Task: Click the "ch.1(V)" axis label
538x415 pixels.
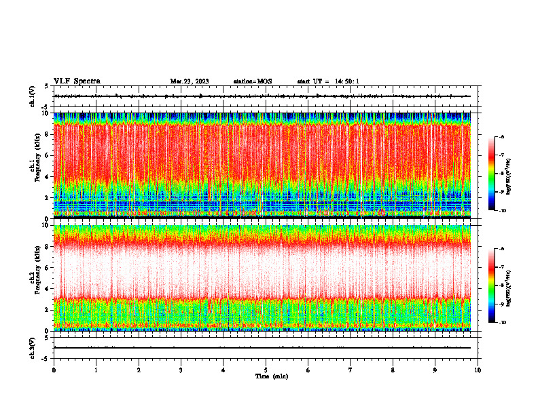Action: pyautogui.click(x=33, y=96)
